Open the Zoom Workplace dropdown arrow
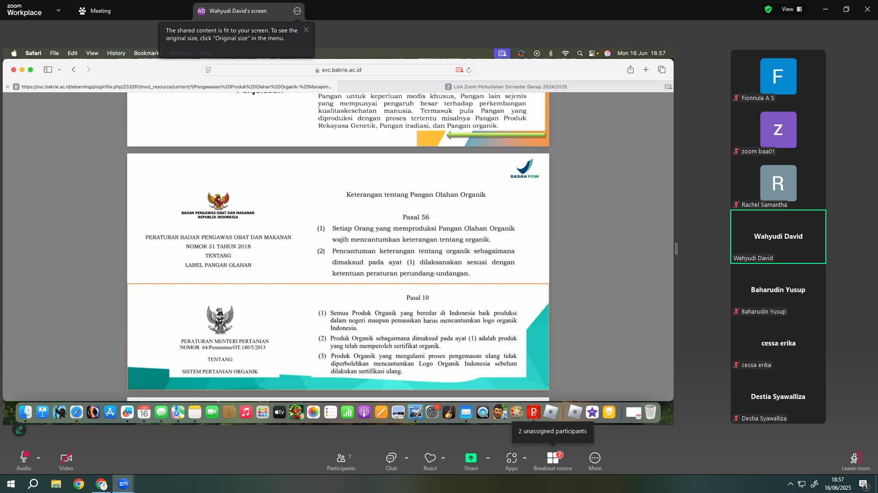Viewport: 878px width, 493px height. 59,10
